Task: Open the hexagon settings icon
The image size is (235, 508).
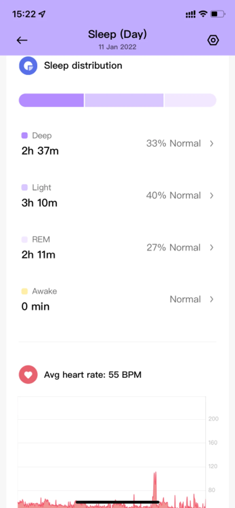Action: pos(213,40)
